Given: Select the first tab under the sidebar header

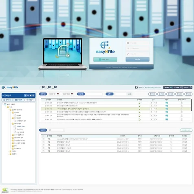Looking at the screenshot, I should 7,100.
